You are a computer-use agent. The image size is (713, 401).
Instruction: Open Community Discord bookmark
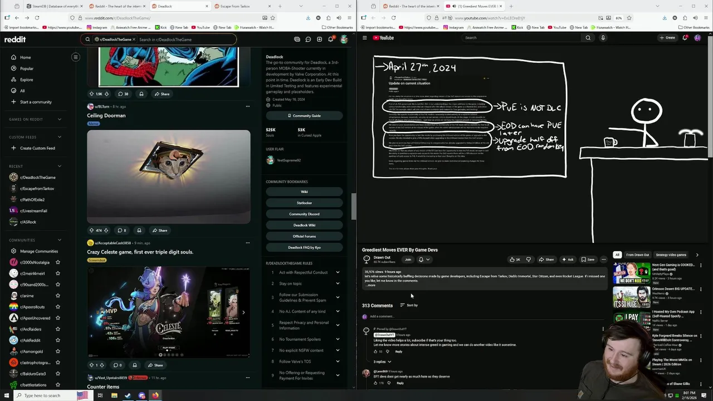pyautogui.click(x=304, y=214)
